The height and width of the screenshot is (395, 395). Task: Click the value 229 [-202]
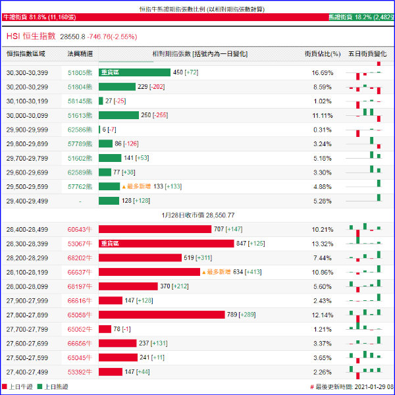tap(151, 87)
